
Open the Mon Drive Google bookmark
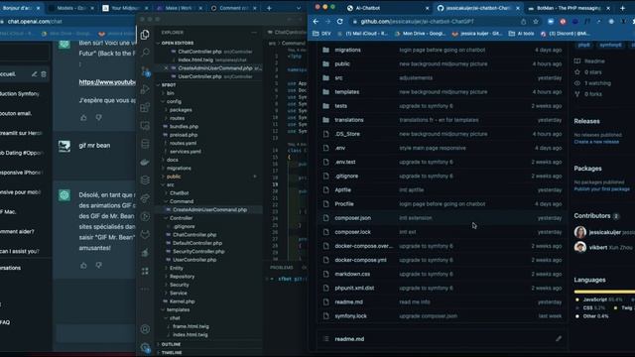(x=421, y=34)
